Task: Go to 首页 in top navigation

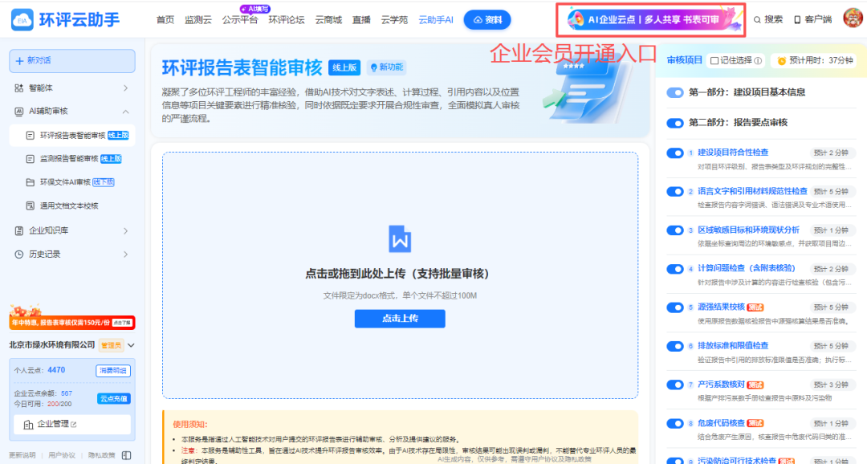Action: point(165,20)
